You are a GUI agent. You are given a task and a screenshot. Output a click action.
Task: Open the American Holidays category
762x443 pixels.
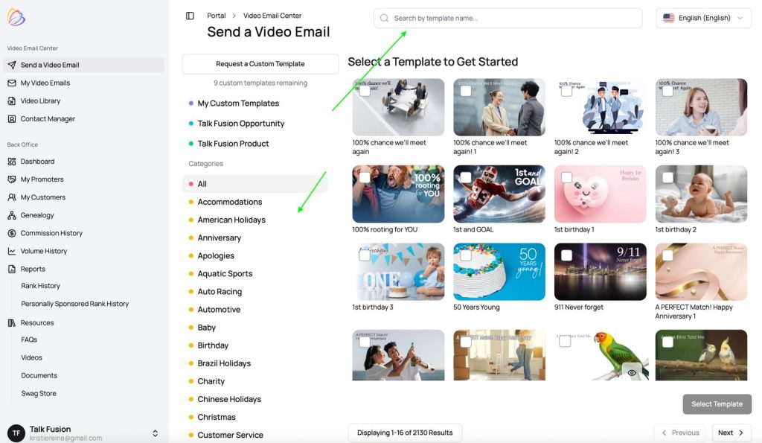coord(231,220)
